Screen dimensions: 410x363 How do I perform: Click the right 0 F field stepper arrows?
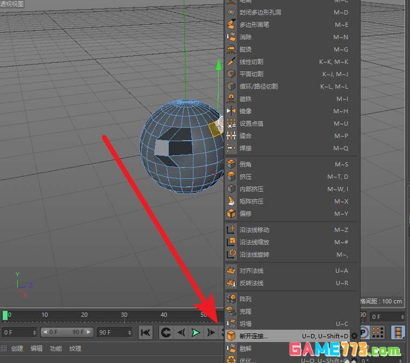[402, 317]
